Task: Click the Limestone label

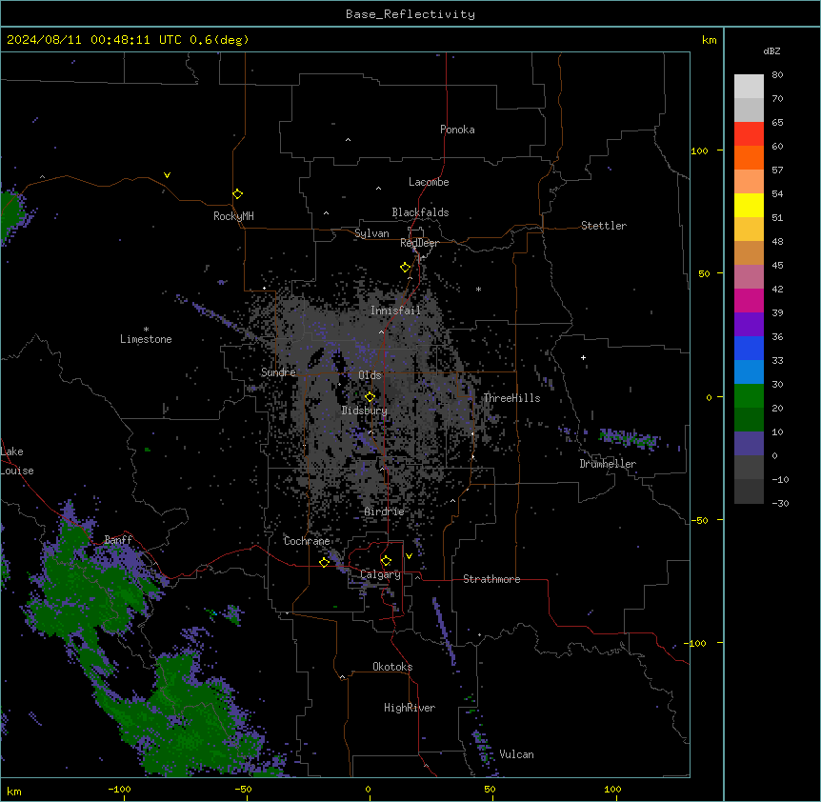Action: [x=146, y=339]
